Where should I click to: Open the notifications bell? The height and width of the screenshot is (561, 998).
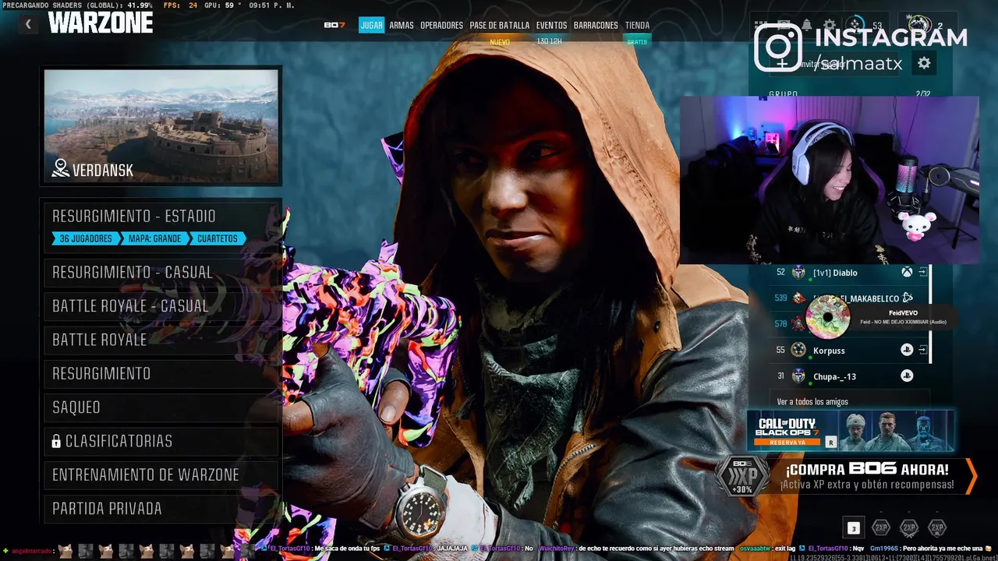click(x=806, y=26)
